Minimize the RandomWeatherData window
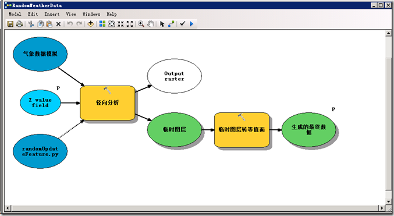 374,5
